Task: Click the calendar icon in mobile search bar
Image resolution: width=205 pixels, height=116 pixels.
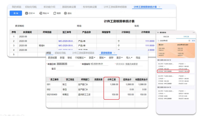Action: [189, 41]
